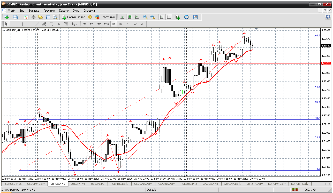Open the Periodicity clock dropdown
This screenshot has height=193, width=333.
click(187, 17)
